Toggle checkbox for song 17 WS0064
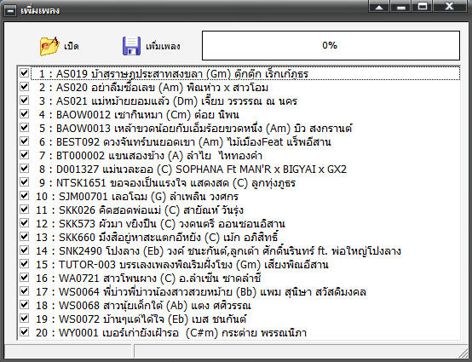The image size is (472, 362). (x=24, y=291)
